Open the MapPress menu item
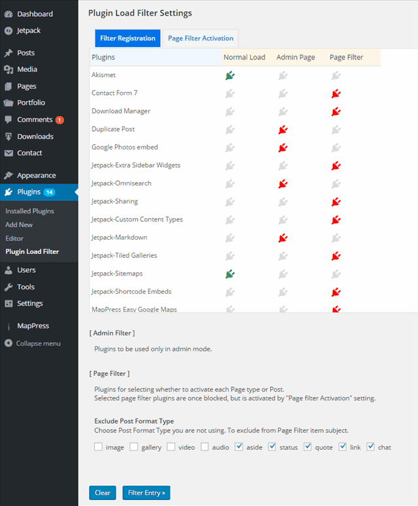 click(x=39, y=326)
